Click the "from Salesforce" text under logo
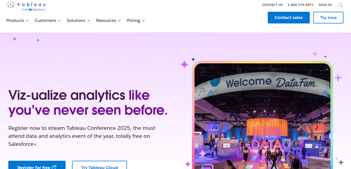The width and height of the screenshot is (351, 169). click(x=34, y=10)
